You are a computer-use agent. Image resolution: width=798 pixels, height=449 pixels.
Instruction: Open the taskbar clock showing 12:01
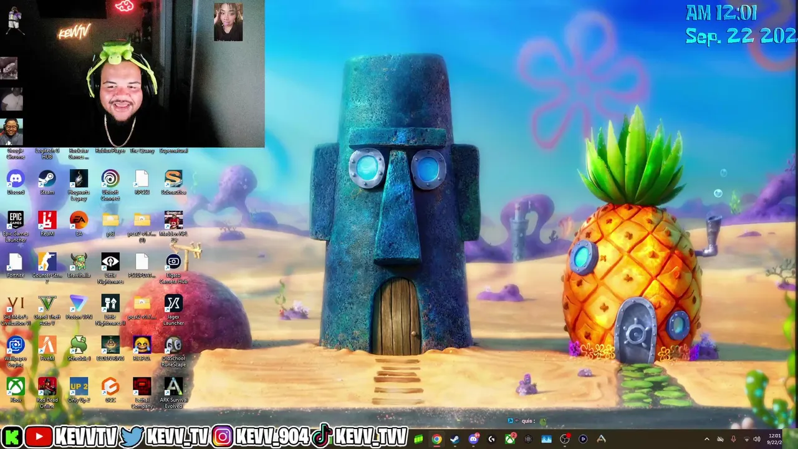[774, 439]
